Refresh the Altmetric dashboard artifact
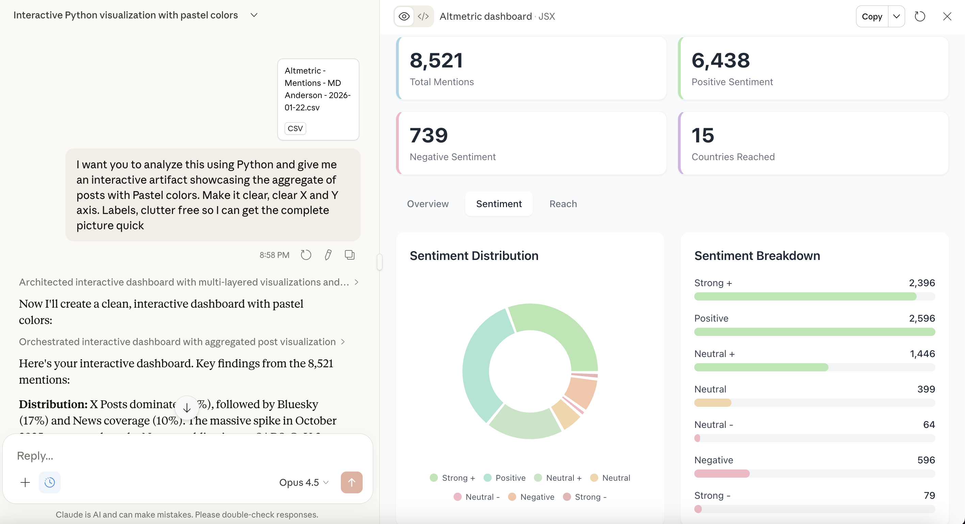965x524 pixels. pos(920,16)
